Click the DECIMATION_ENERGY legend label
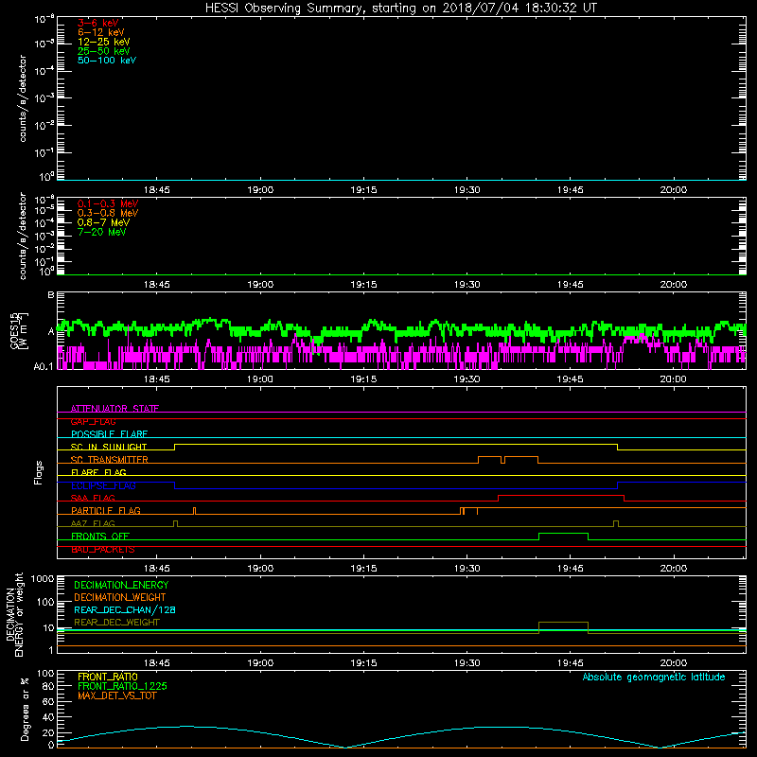 121,585
